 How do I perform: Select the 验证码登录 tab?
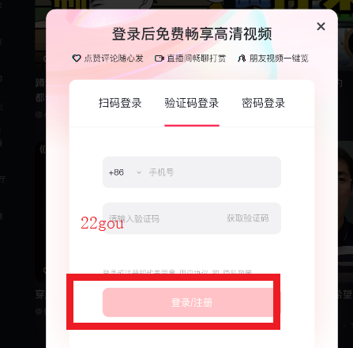pyautogui.click(x=192, y=103)
